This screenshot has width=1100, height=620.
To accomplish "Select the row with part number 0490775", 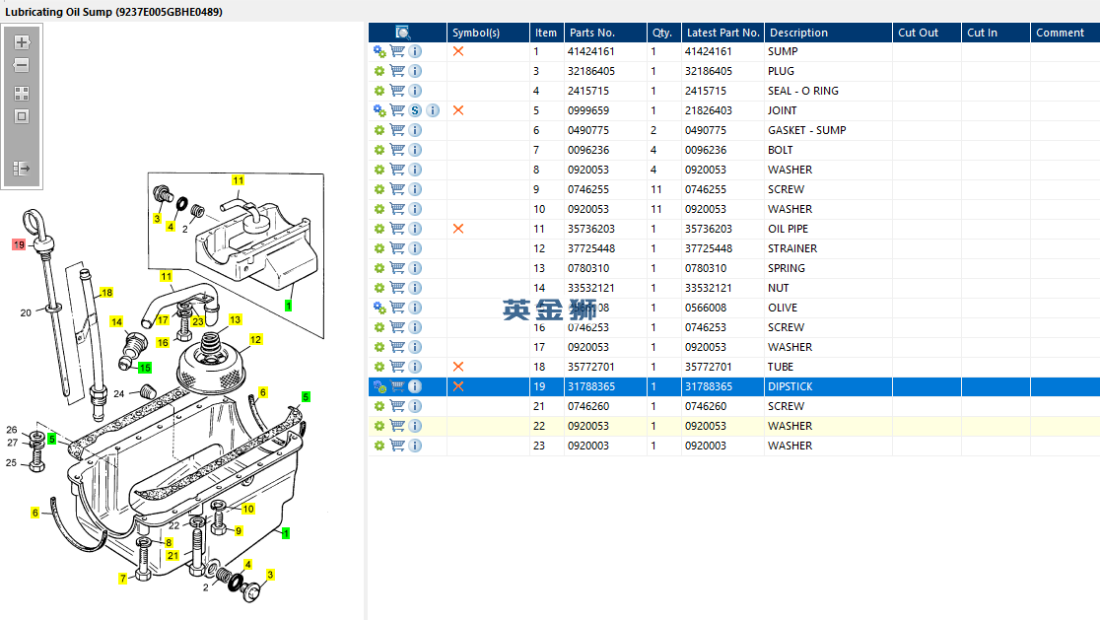I will 587,130.
